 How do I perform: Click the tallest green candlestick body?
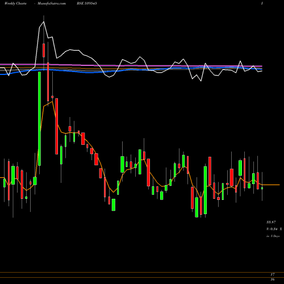pos(39,119)
